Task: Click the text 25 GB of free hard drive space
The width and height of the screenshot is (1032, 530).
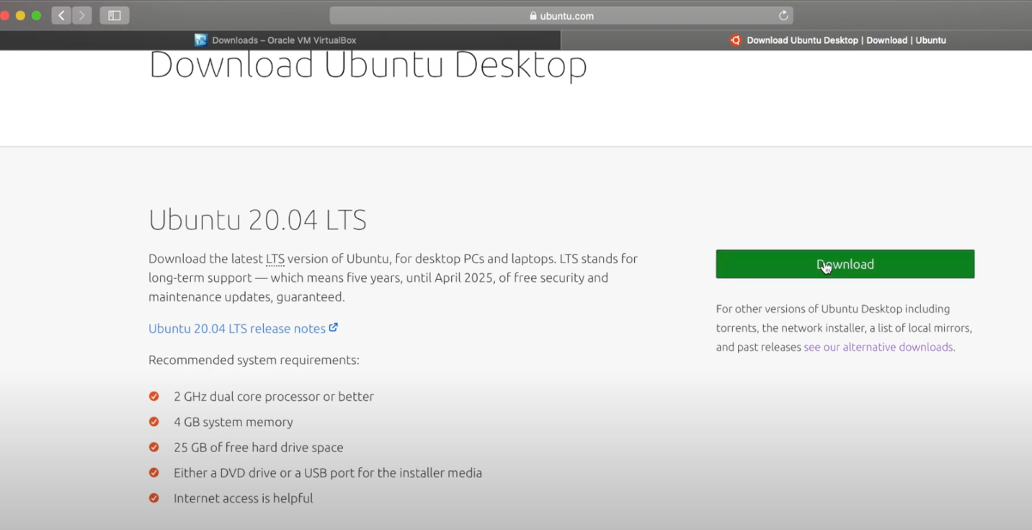Action: 259,448
